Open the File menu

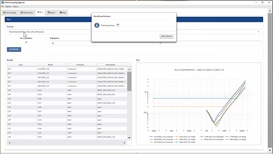click(x=3, y=6)
